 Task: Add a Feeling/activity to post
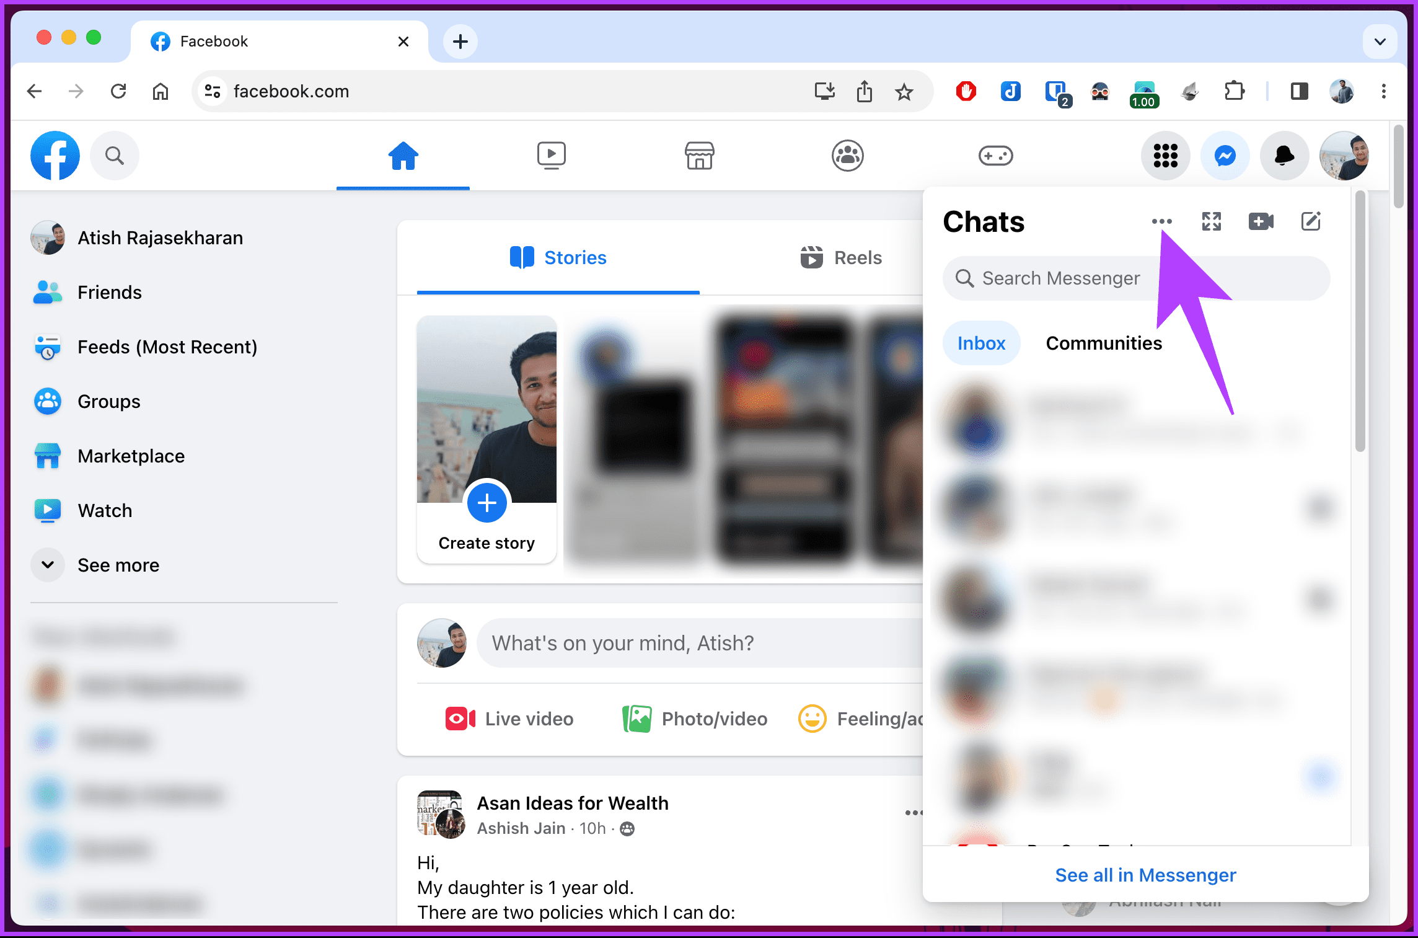point(861,719)
